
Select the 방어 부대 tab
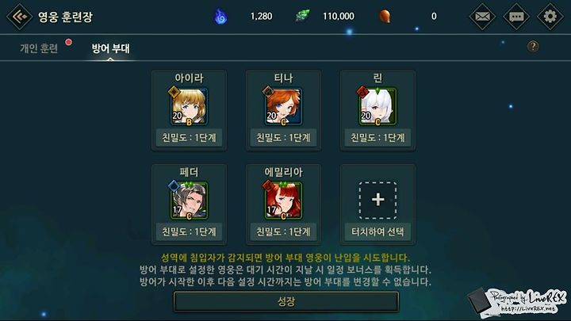110,48
